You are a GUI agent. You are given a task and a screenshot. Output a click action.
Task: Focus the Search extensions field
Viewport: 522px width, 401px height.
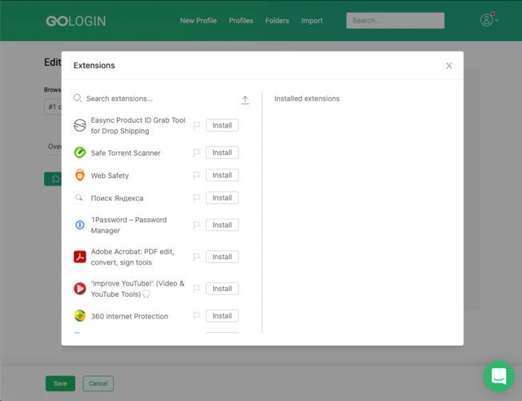[156, 99]
